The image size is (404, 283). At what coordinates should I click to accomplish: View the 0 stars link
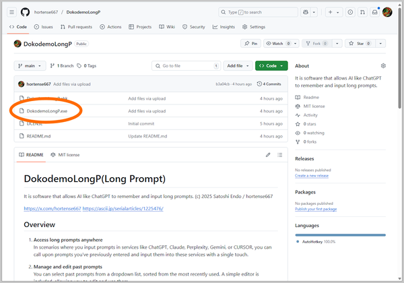click(306, 124)
